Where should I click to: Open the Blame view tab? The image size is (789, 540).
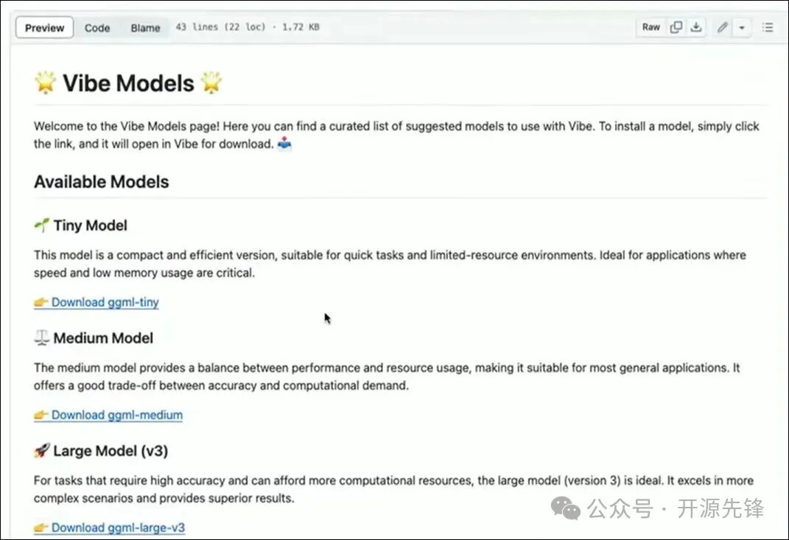[x=145, y=28]
